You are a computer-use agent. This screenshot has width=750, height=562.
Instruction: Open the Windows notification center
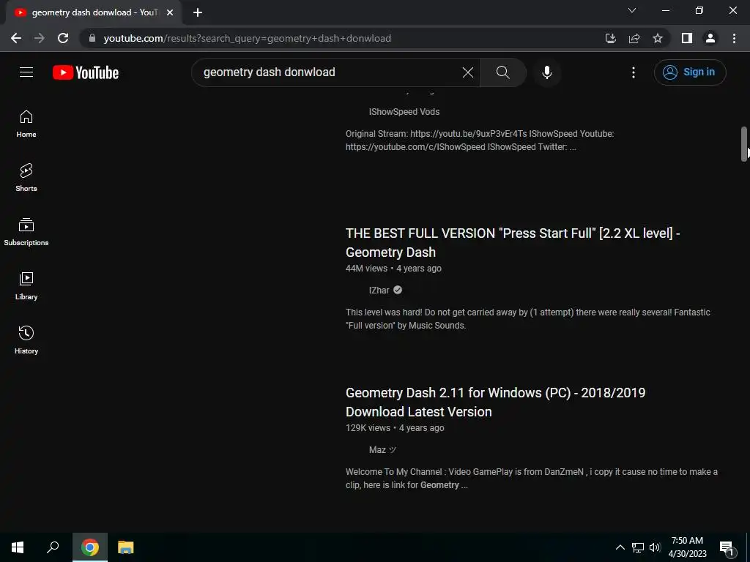(x=727, y=547)
